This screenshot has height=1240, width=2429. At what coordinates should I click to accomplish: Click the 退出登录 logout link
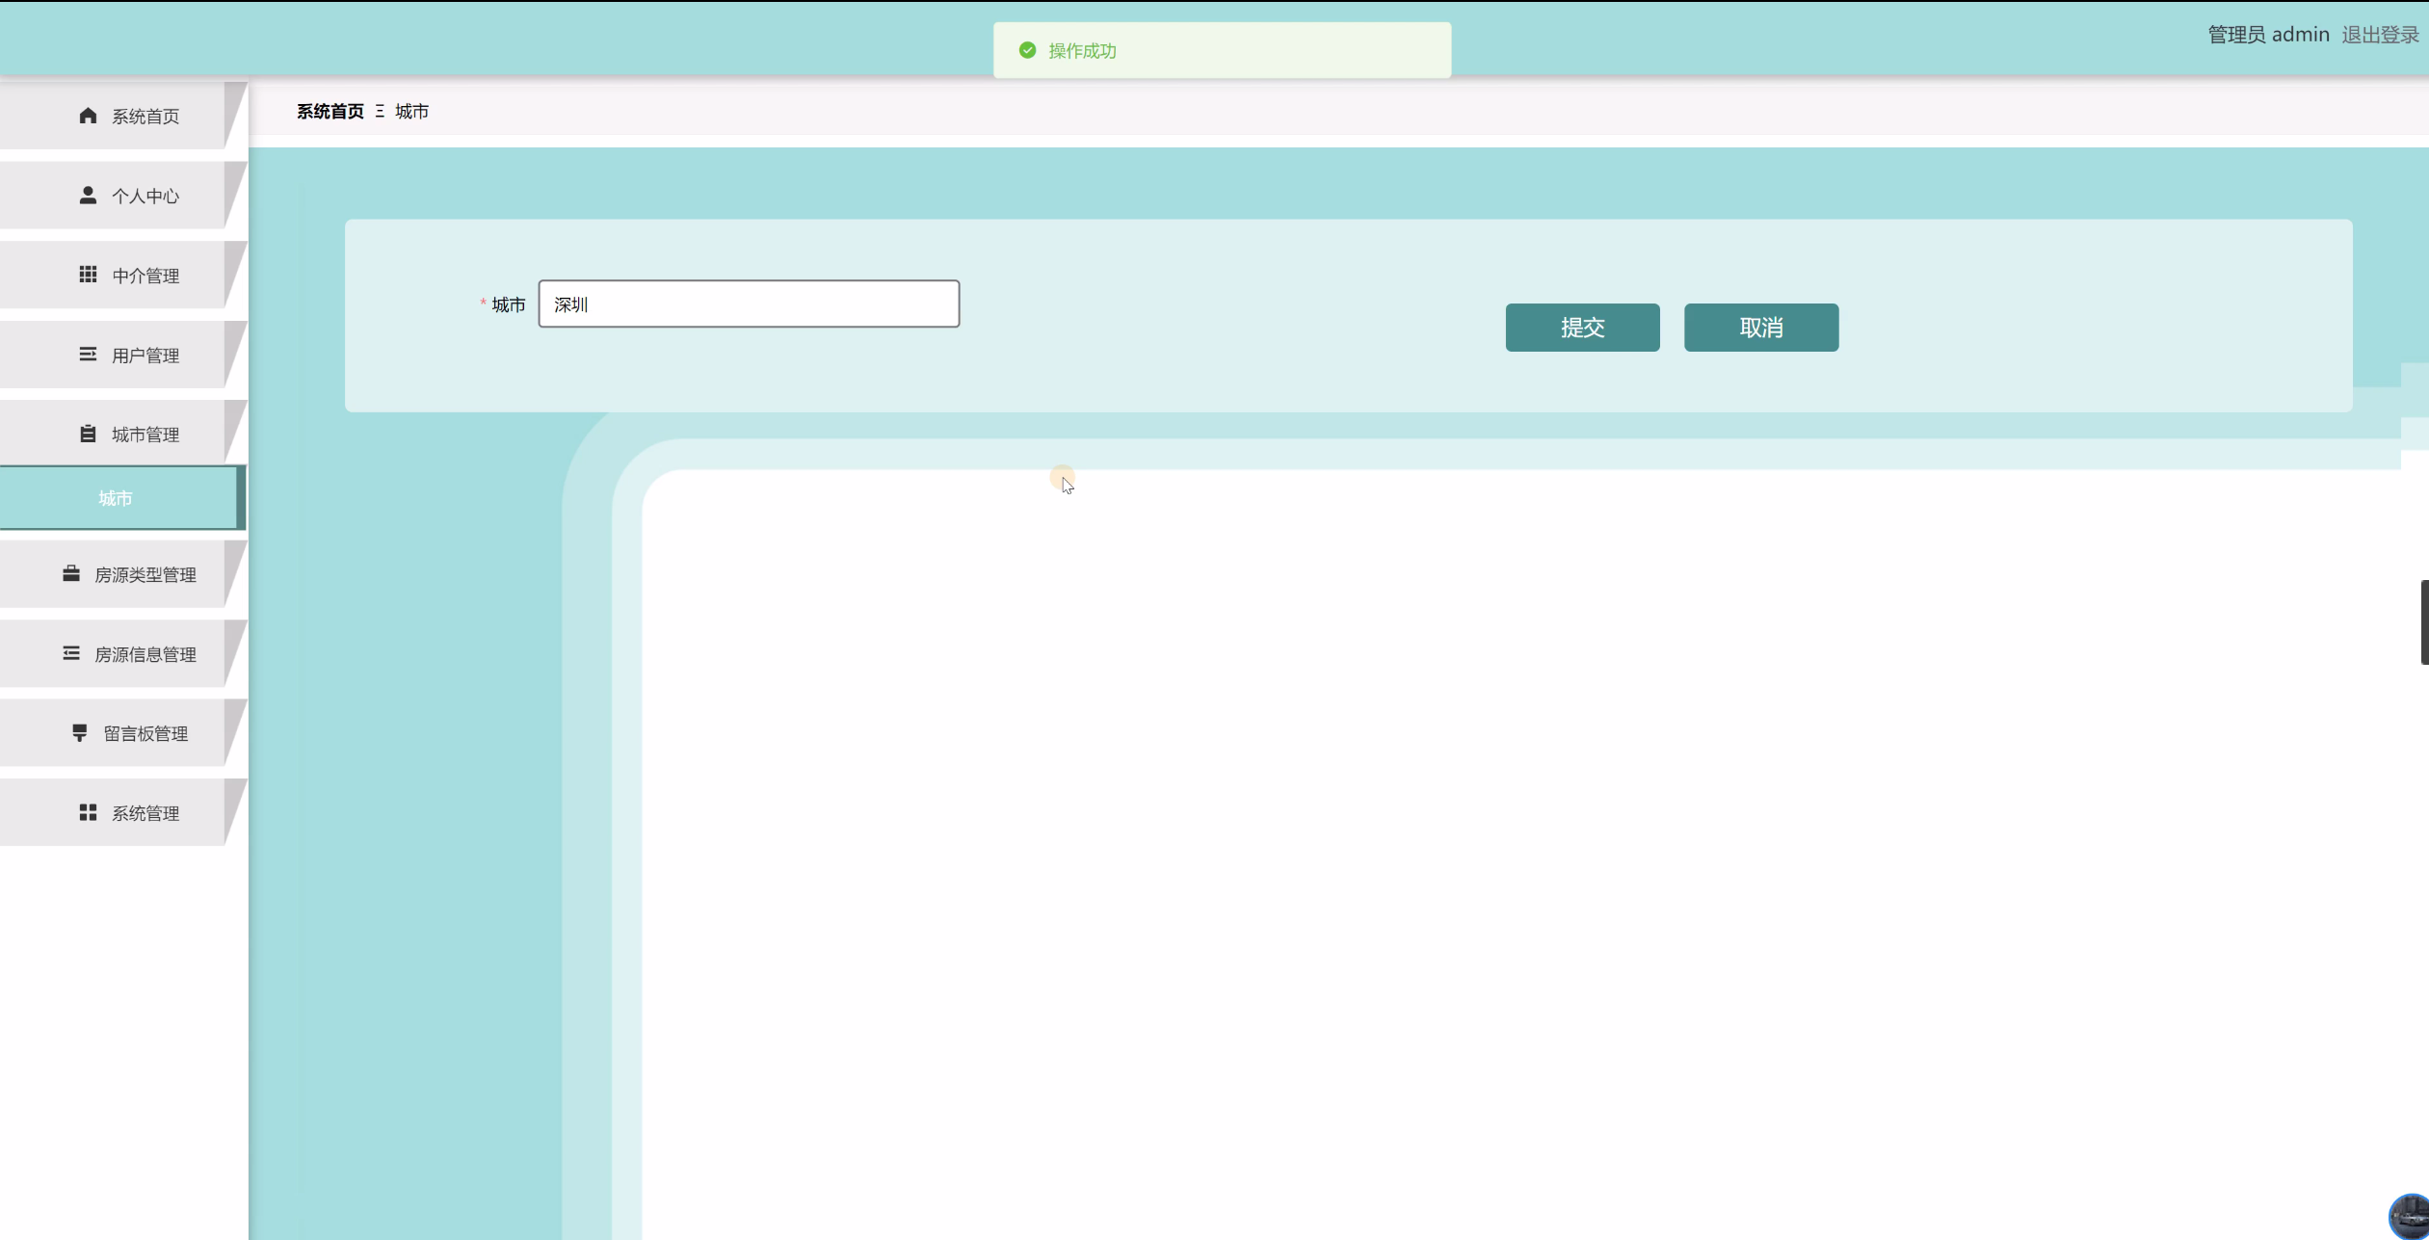[x=2379, y=35]
